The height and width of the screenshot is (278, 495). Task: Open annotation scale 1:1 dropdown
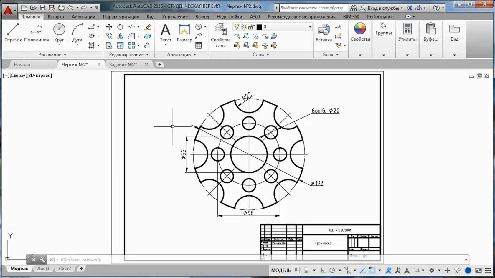419,270
